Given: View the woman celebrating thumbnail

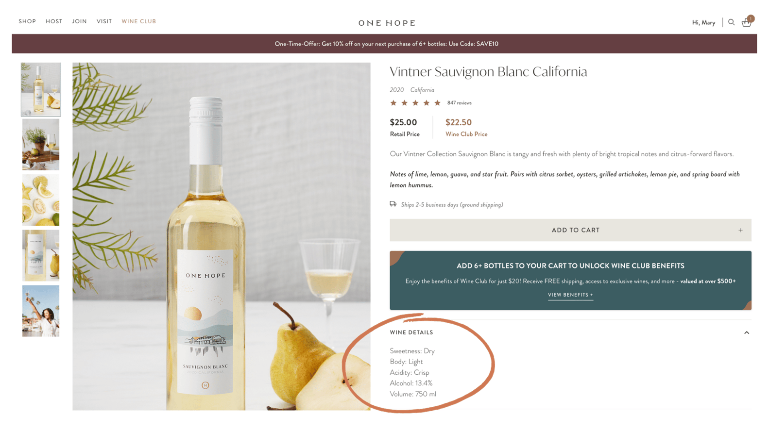Looking at the screenshot, I should pos(41,311).
